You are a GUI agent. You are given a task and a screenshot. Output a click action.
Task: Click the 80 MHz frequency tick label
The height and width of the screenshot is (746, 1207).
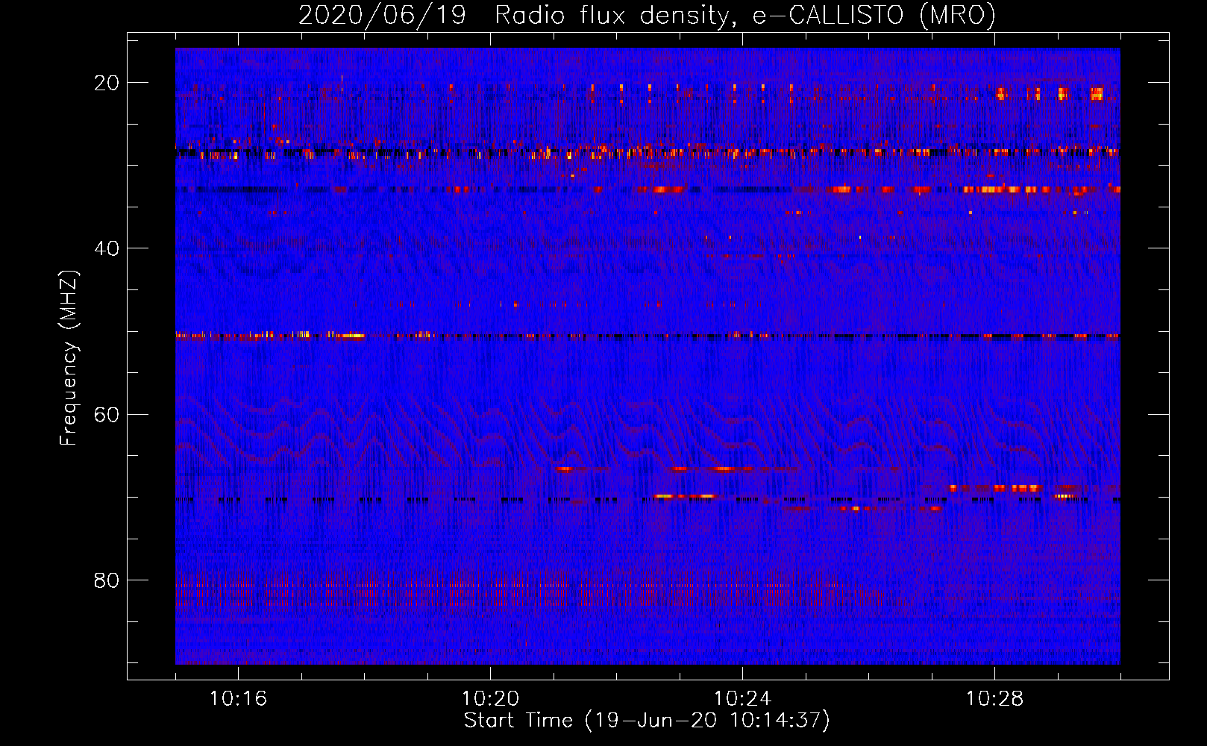pyautogui.click(x=107, y=580)
